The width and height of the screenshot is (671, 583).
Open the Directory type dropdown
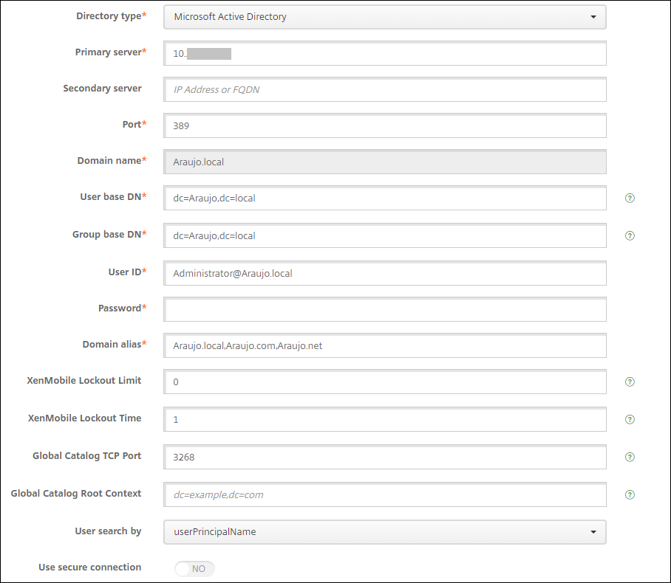[x=384, y=16]
